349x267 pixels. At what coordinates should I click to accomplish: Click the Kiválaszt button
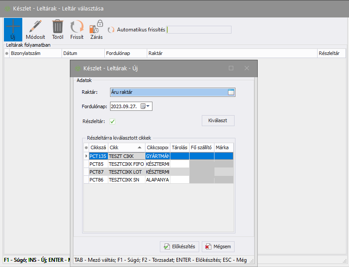218,120
